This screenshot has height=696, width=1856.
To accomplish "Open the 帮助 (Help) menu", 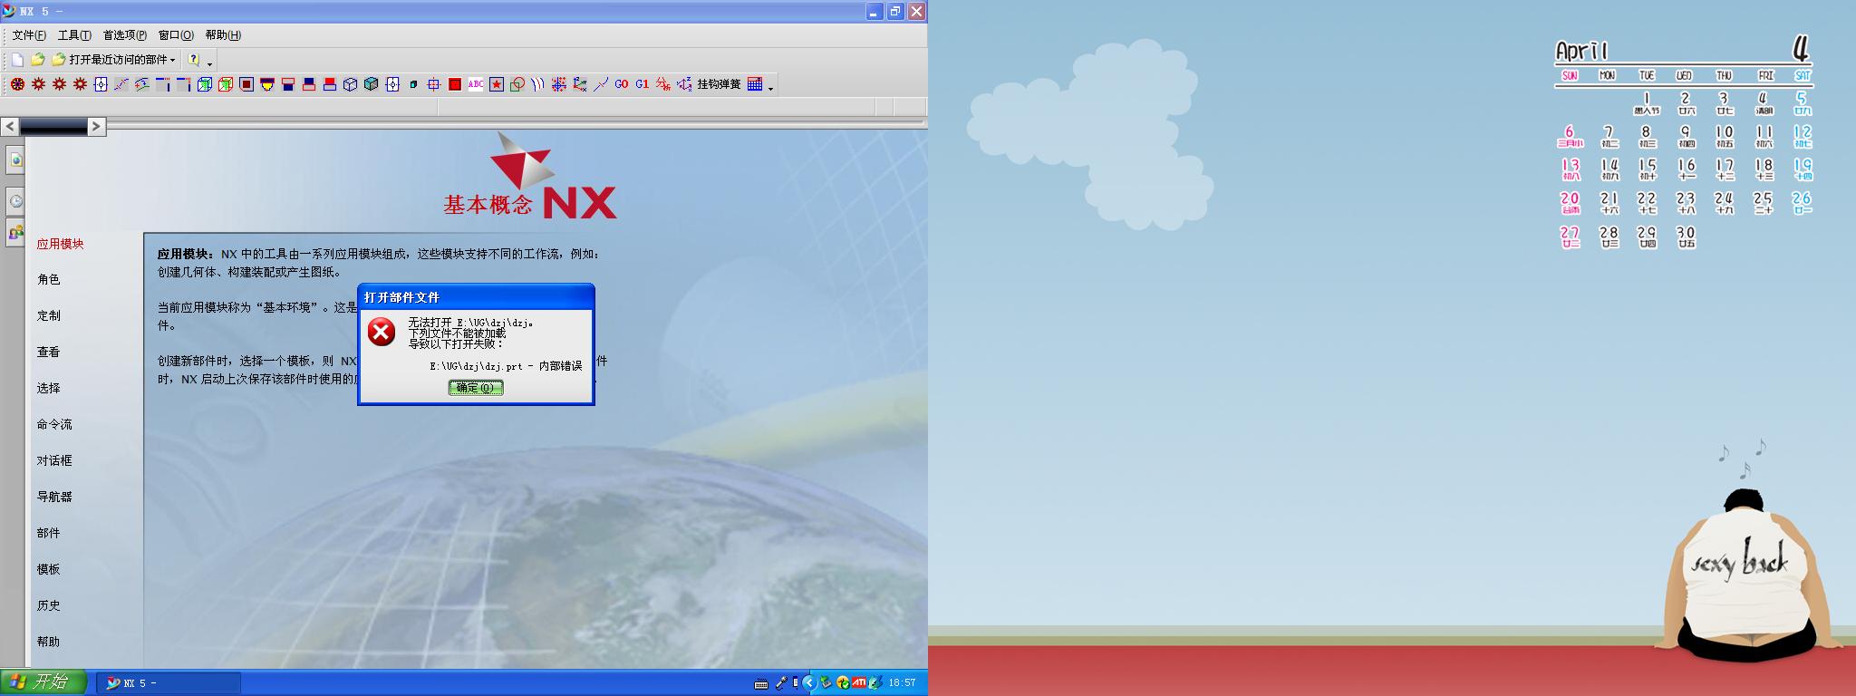I will point(223,35).
